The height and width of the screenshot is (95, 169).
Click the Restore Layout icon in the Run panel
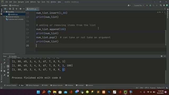point(4,71)
